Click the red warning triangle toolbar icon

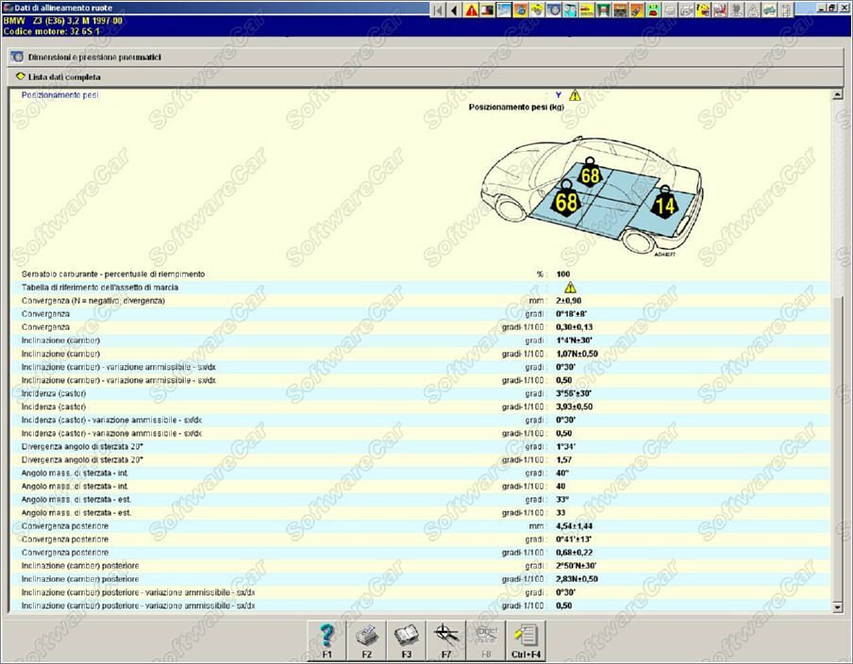(x=471, y=9)
